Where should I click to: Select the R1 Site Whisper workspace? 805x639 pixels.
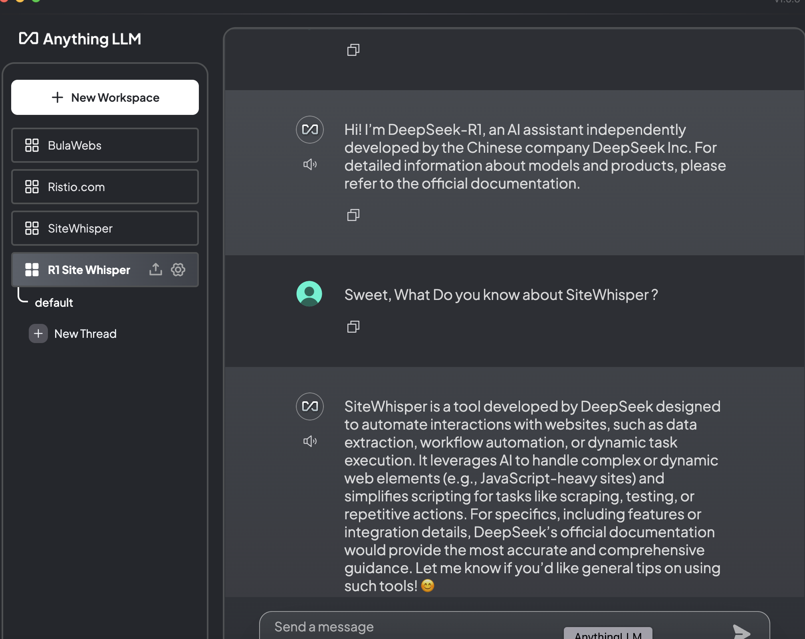pos(105,270)
